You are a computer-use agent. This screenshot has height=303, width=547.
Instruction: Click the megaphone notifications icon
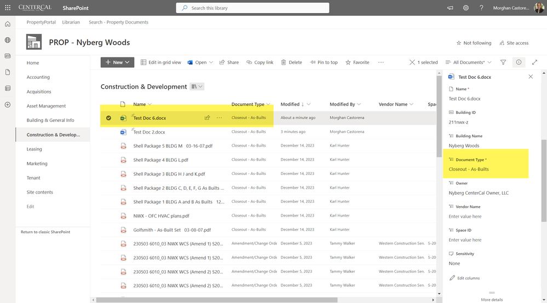tap(450, 8)
